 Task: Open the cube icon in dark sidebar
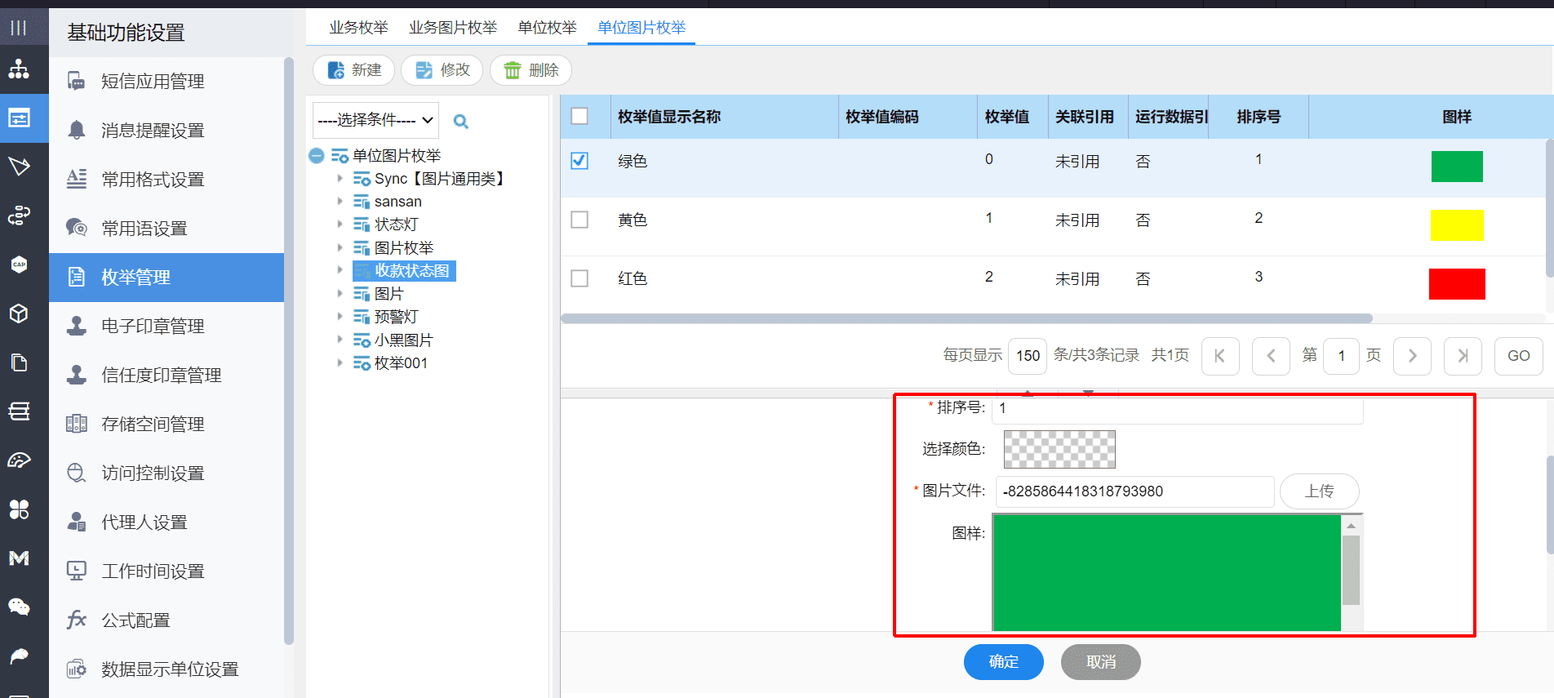tap(19, 313)
